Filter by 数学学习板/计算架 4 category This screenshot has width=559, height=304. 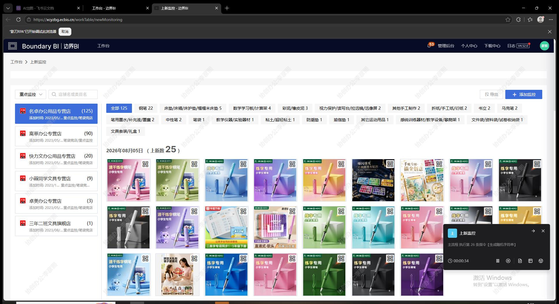[x=252, y=108]
